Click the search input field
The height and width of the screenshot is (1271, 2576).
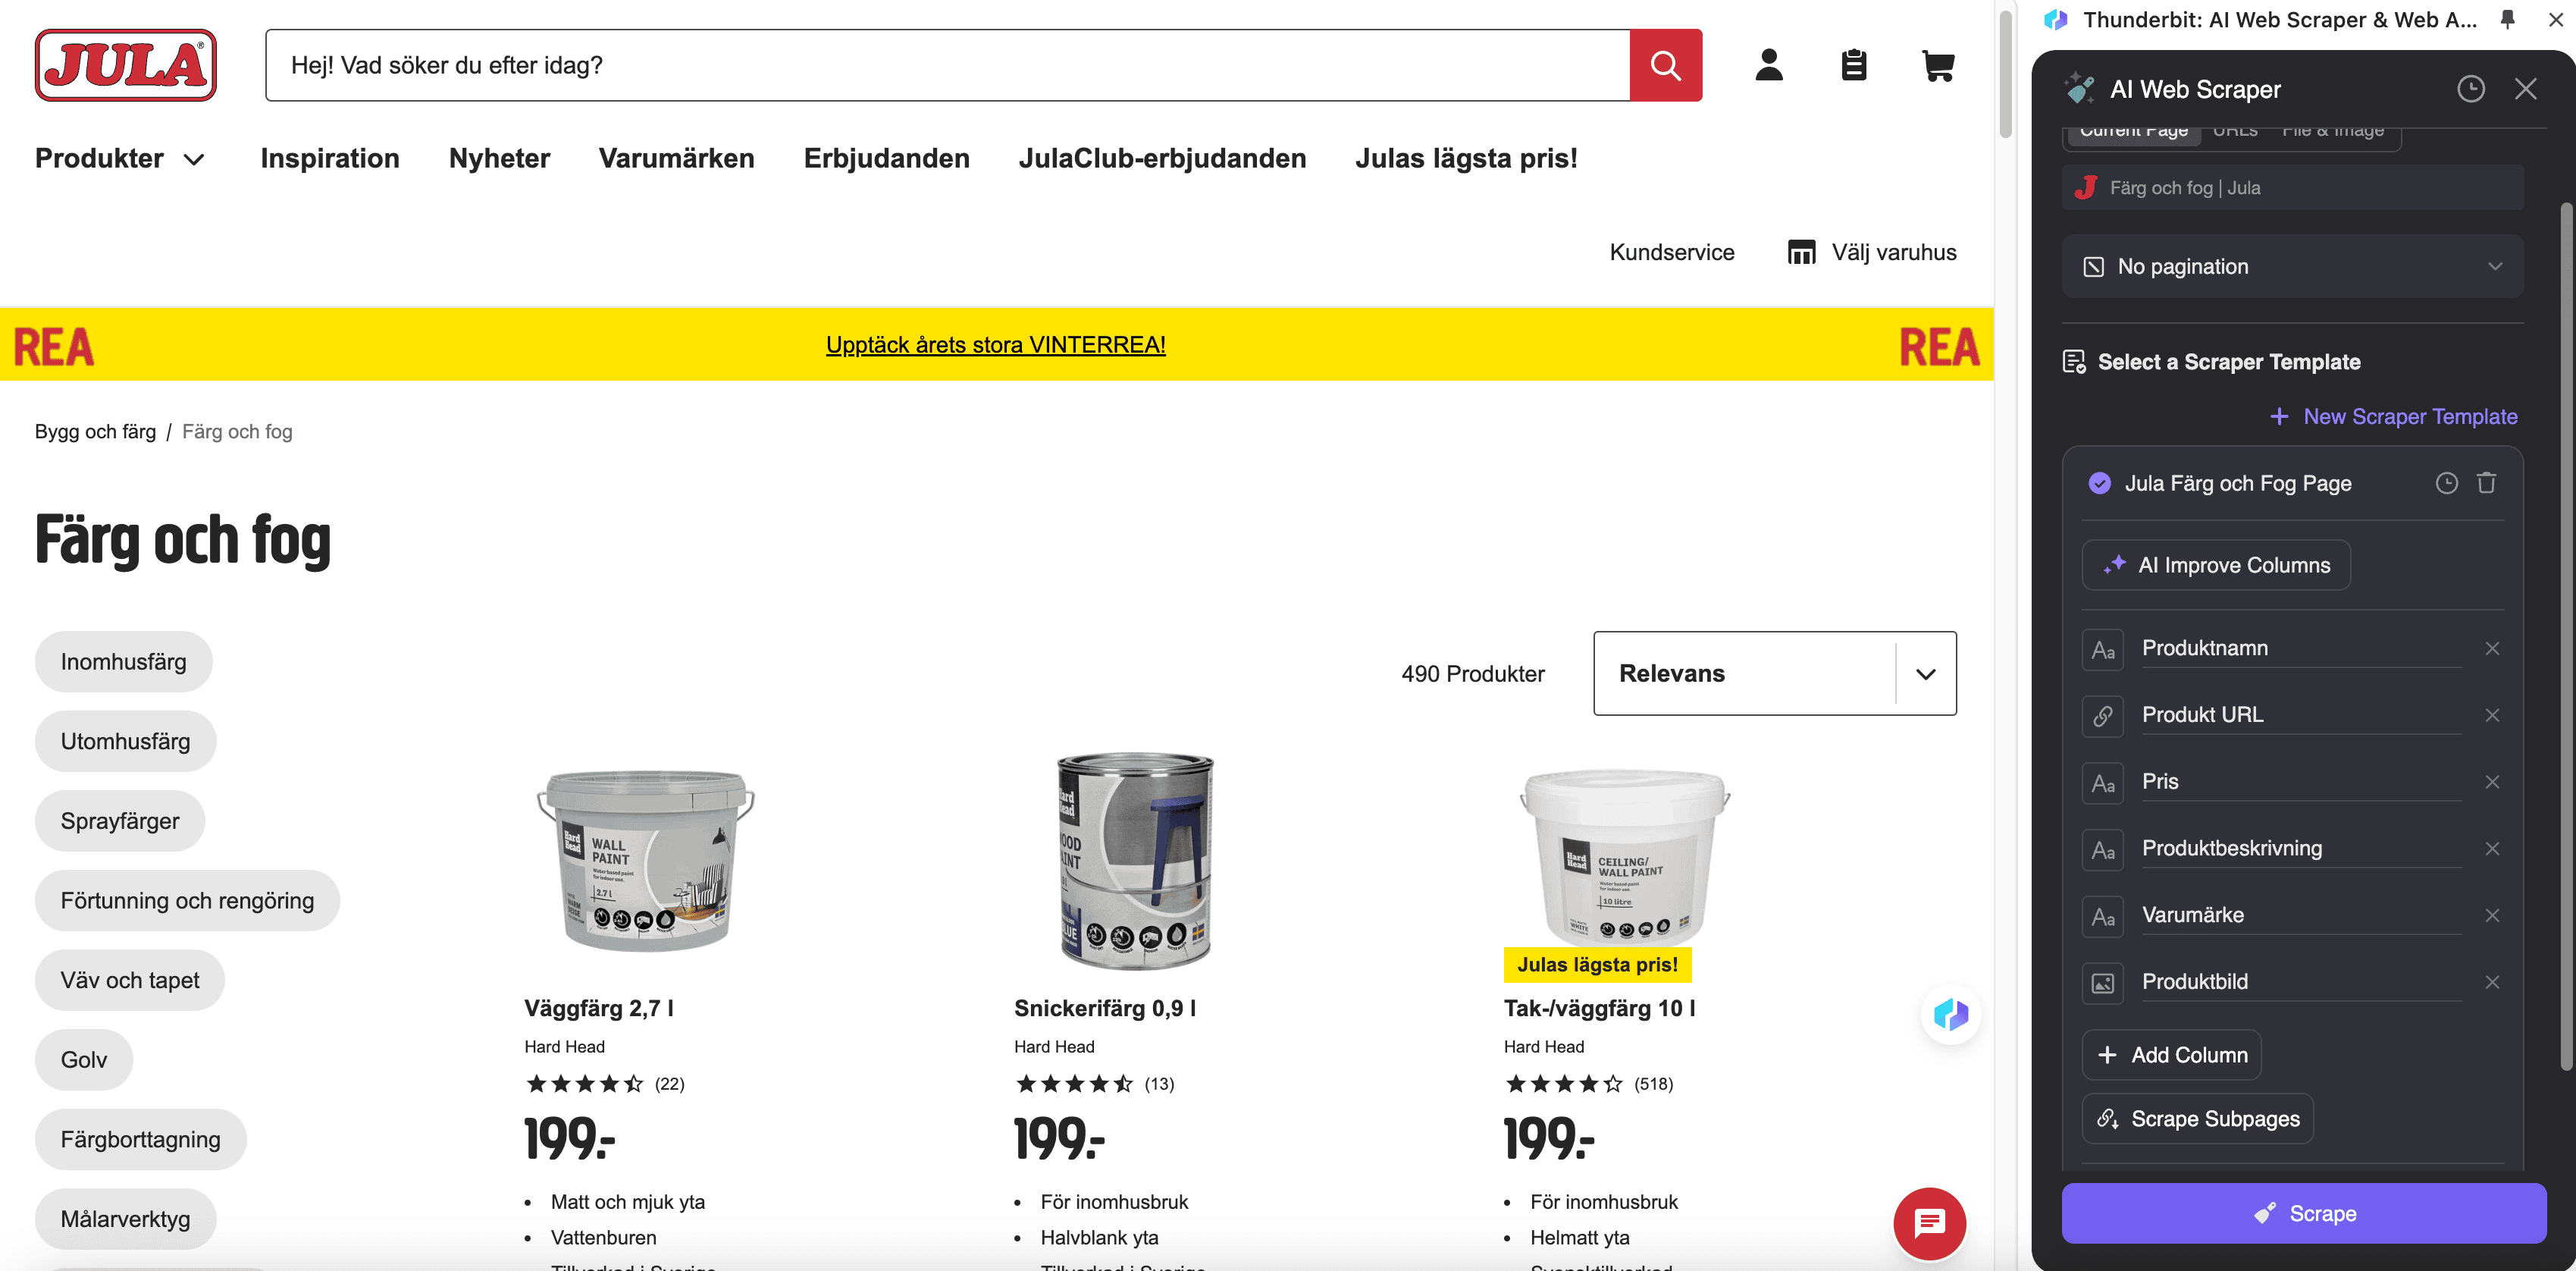pos(947,65)
